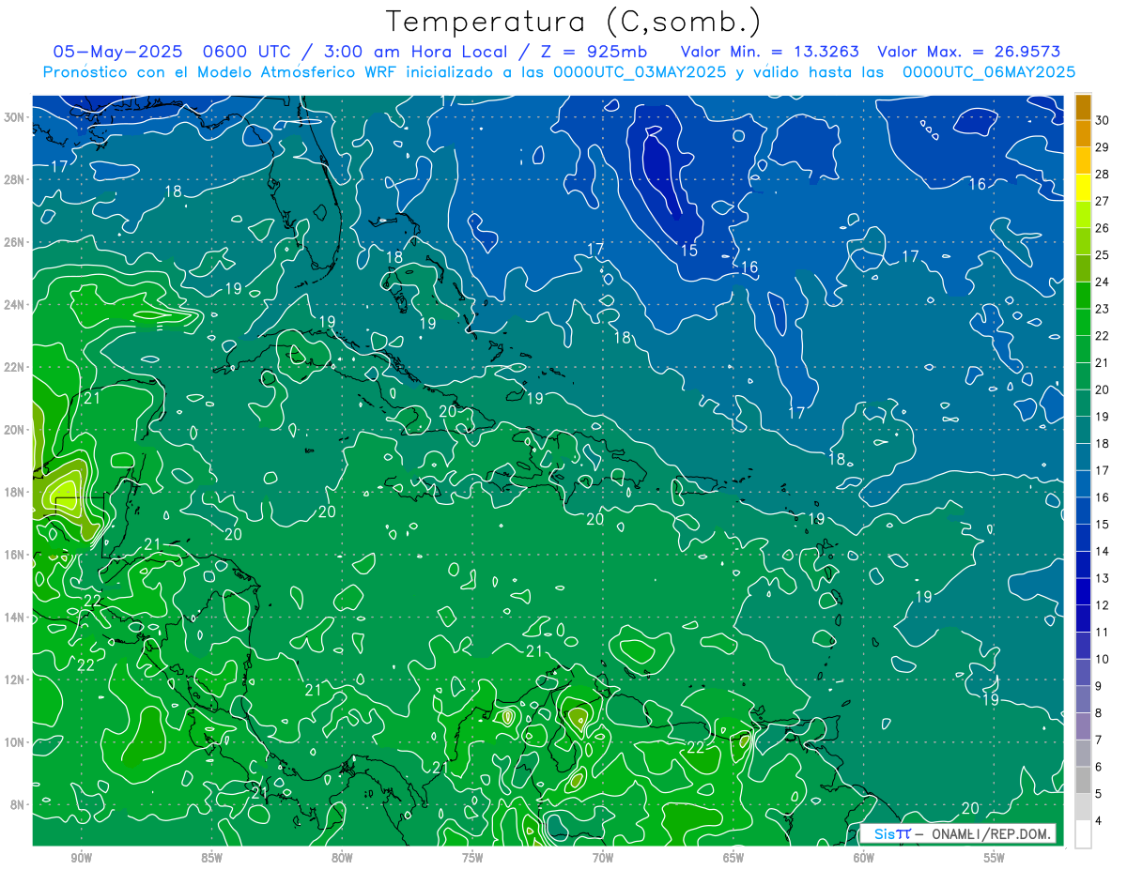The image size is (1127, 870).
Task: Click the 'SisPI - ONAMEI/REP.DOM.' credit box
Action: pos(958,834)
